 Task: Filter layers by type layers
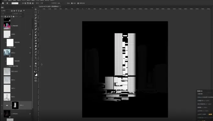(16, 11)
